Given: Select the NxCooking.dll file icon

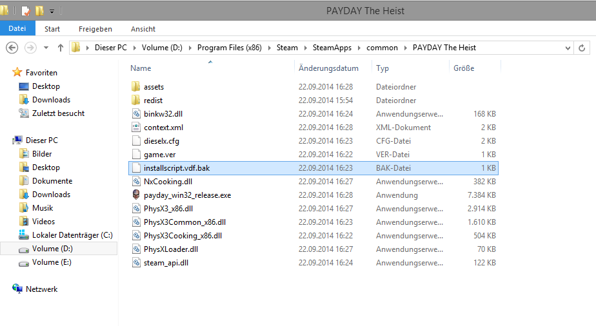Looking at the screenshot, I should 136,182.
